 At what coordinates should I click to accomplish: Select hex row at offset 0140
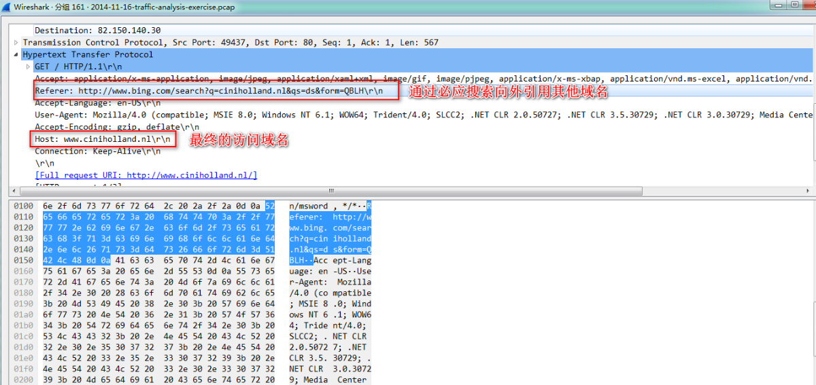pyautogui.click(x=192, y=249)
